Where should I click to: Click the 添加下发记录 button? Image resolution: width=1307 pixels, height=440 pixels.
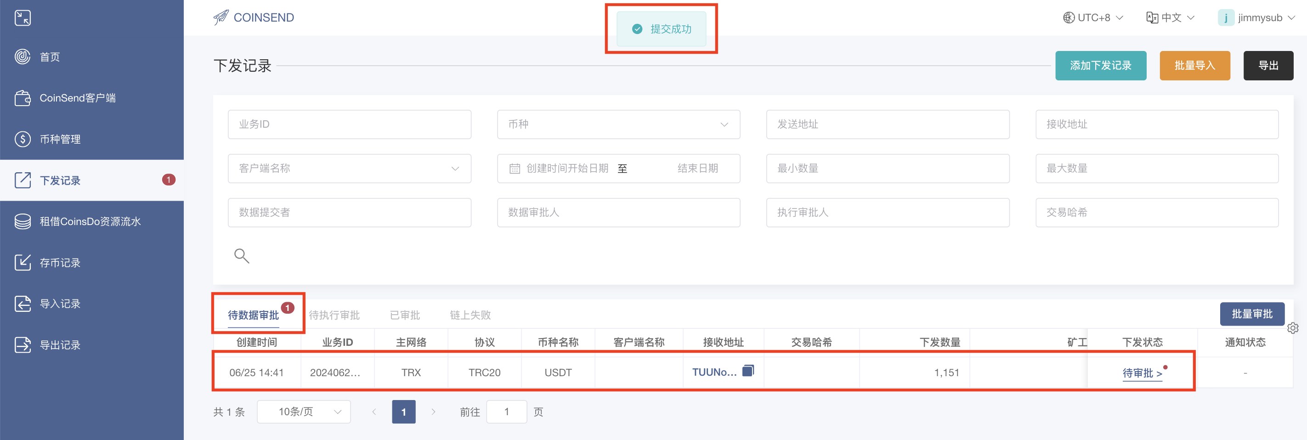coord(1100,66)
